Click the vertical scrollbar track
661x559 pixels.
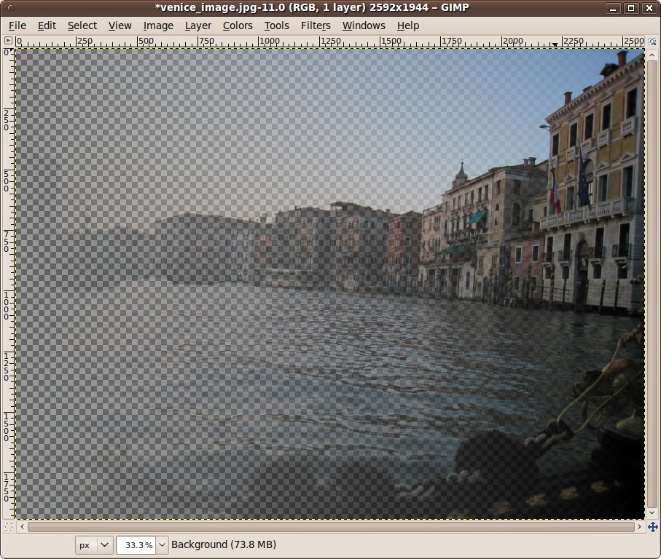(x=652, y=284)
